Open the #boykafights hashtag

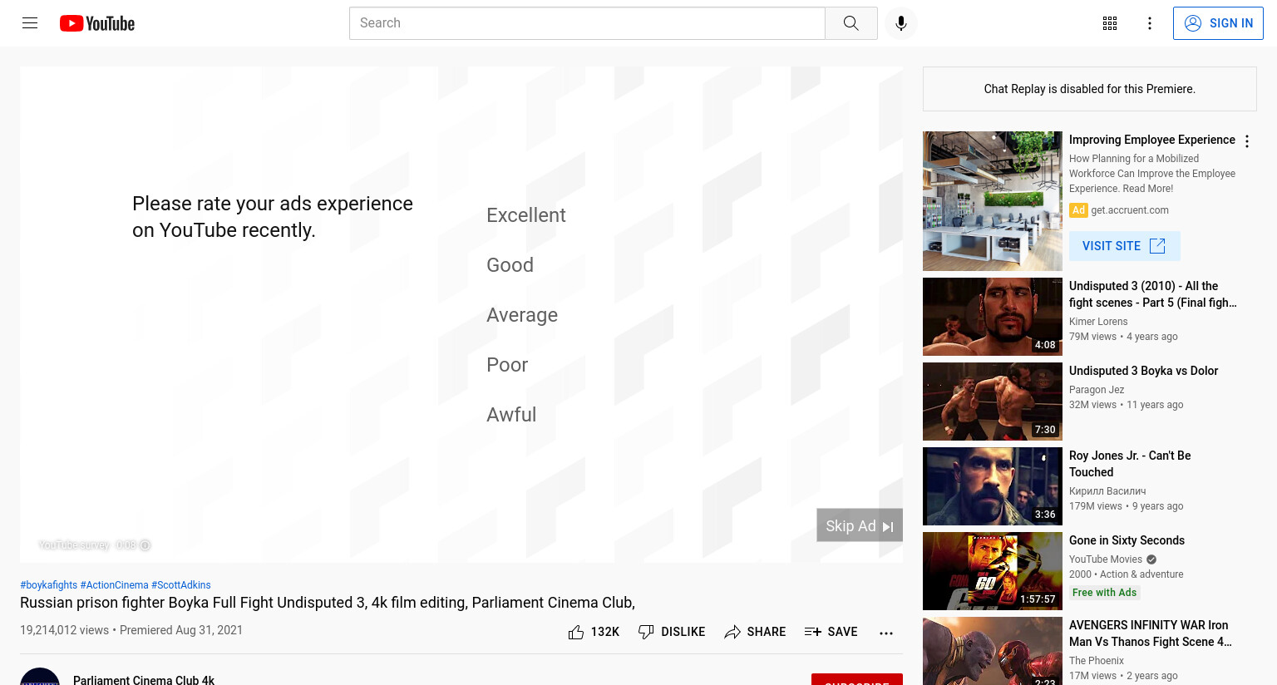48,585
